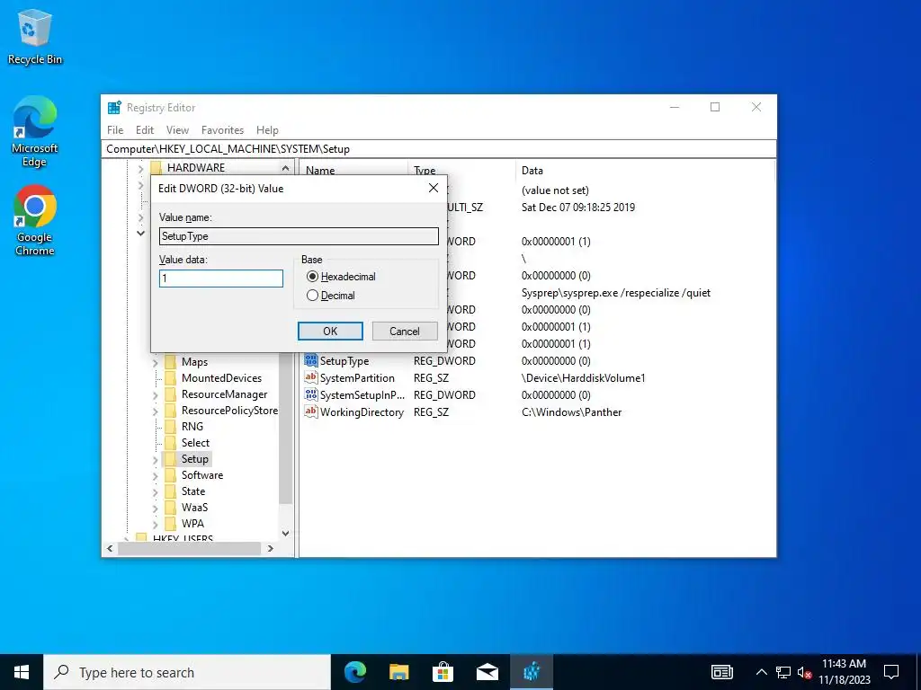Expand the Maps tree node
This screenshot has width=921, height=690.
[155, 363]
